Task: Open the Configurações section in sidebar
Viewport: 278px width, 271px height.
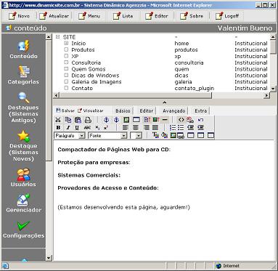Action: pyautogui.click(x=23, y=230)
